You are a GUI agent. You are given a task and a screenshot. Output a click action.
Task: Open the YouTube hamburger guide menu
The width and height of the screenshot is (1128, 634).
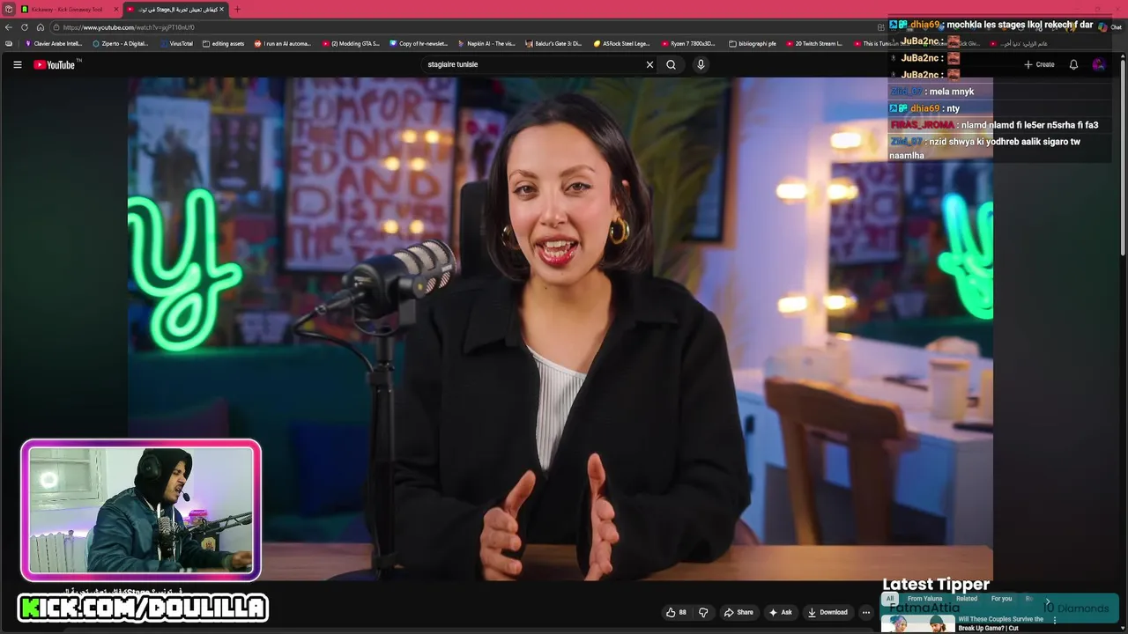17,64
